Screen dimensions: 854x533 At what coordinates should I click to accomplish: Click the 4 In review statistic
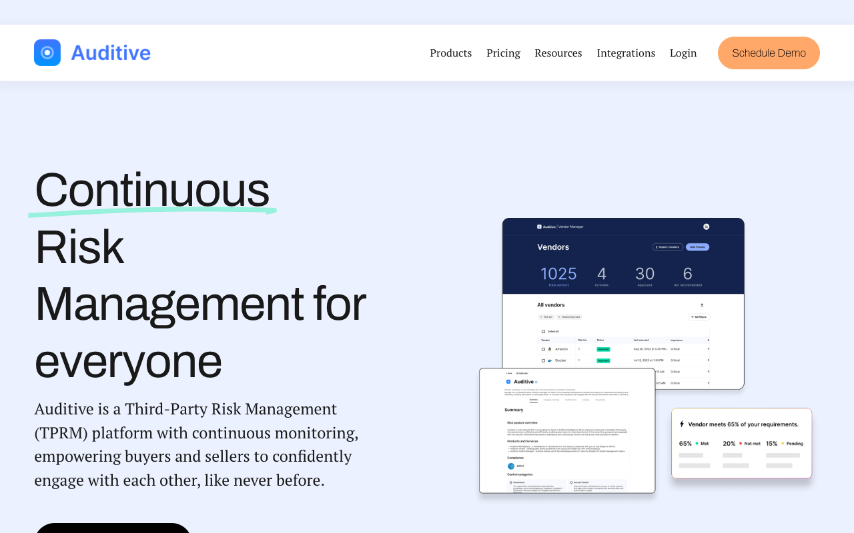tap(602, 276)
